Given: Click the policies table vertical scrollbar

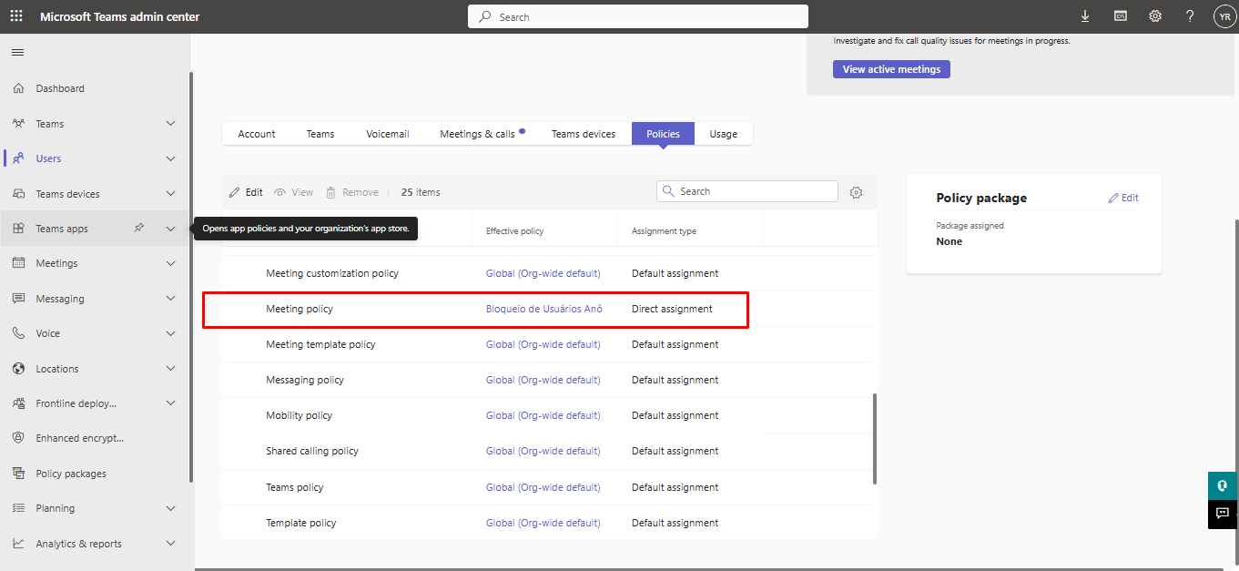Looking at the screenshot, I should (875, 439).
